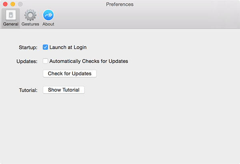This screenshot has height=164, width=240.
Task: Enable the Automatically Checks for Updates checkbox
Action: (46, 61)
